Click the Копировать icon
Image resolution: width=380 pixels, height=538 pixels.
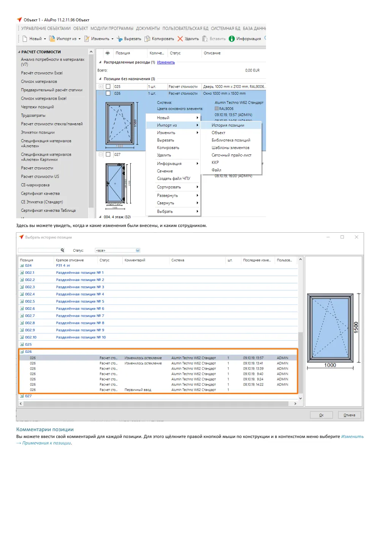[x=147, y=39]
